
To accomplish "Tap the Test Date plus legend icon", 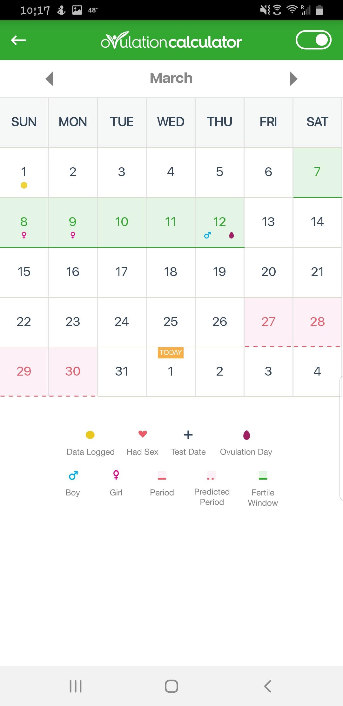I will tap(188, 435).
